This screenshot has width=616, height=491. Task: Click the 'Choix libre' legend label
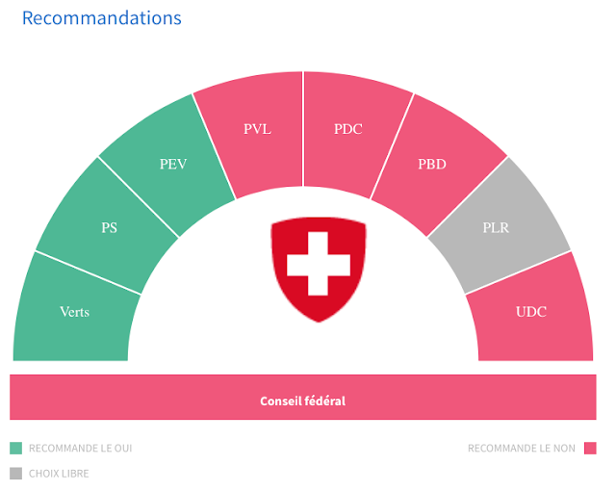click(x=59, y=474)
